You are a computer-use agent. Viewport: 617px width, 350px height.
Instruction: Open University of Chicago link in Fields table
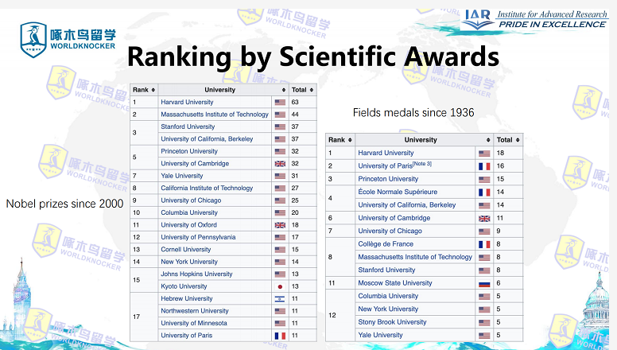pyautogui.click(x=390, y=231)
